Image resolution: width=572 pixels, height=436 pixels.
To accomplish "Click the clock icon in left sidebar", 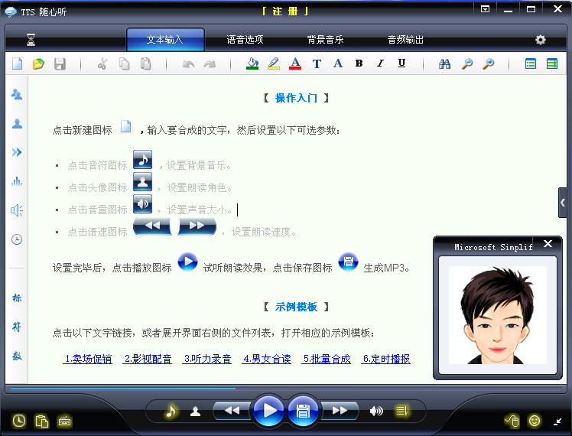I will coord(17,239).
